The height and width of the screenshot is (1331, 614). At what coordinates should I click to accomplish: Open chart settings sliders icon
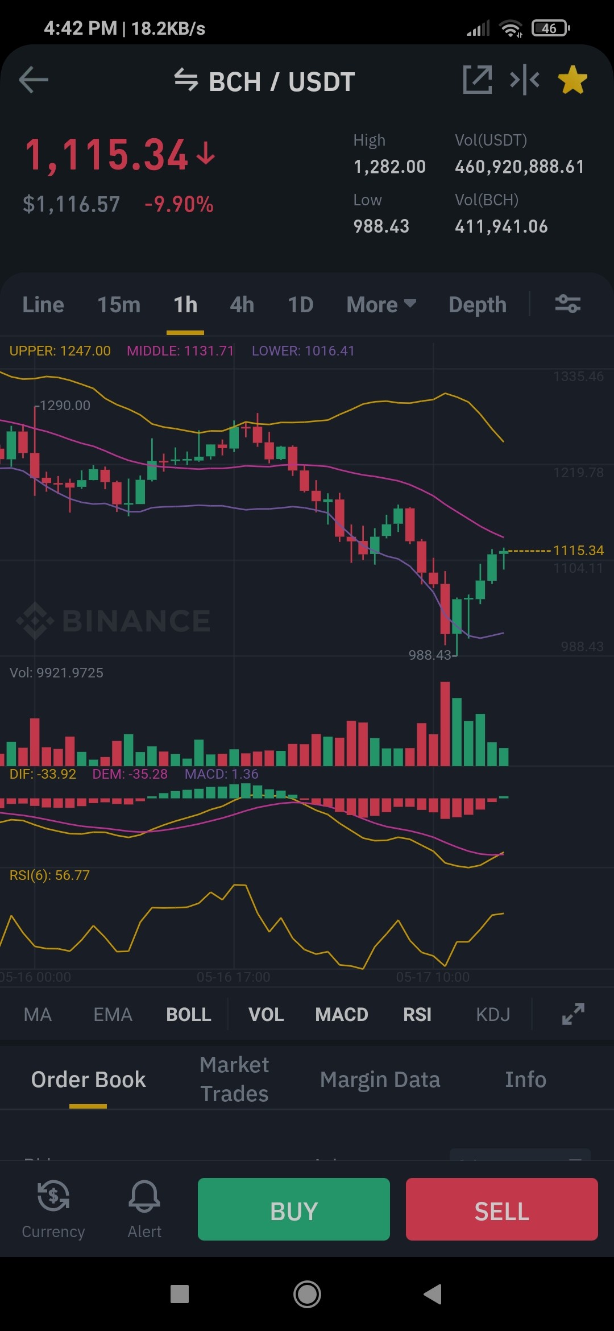pos(567,304)
